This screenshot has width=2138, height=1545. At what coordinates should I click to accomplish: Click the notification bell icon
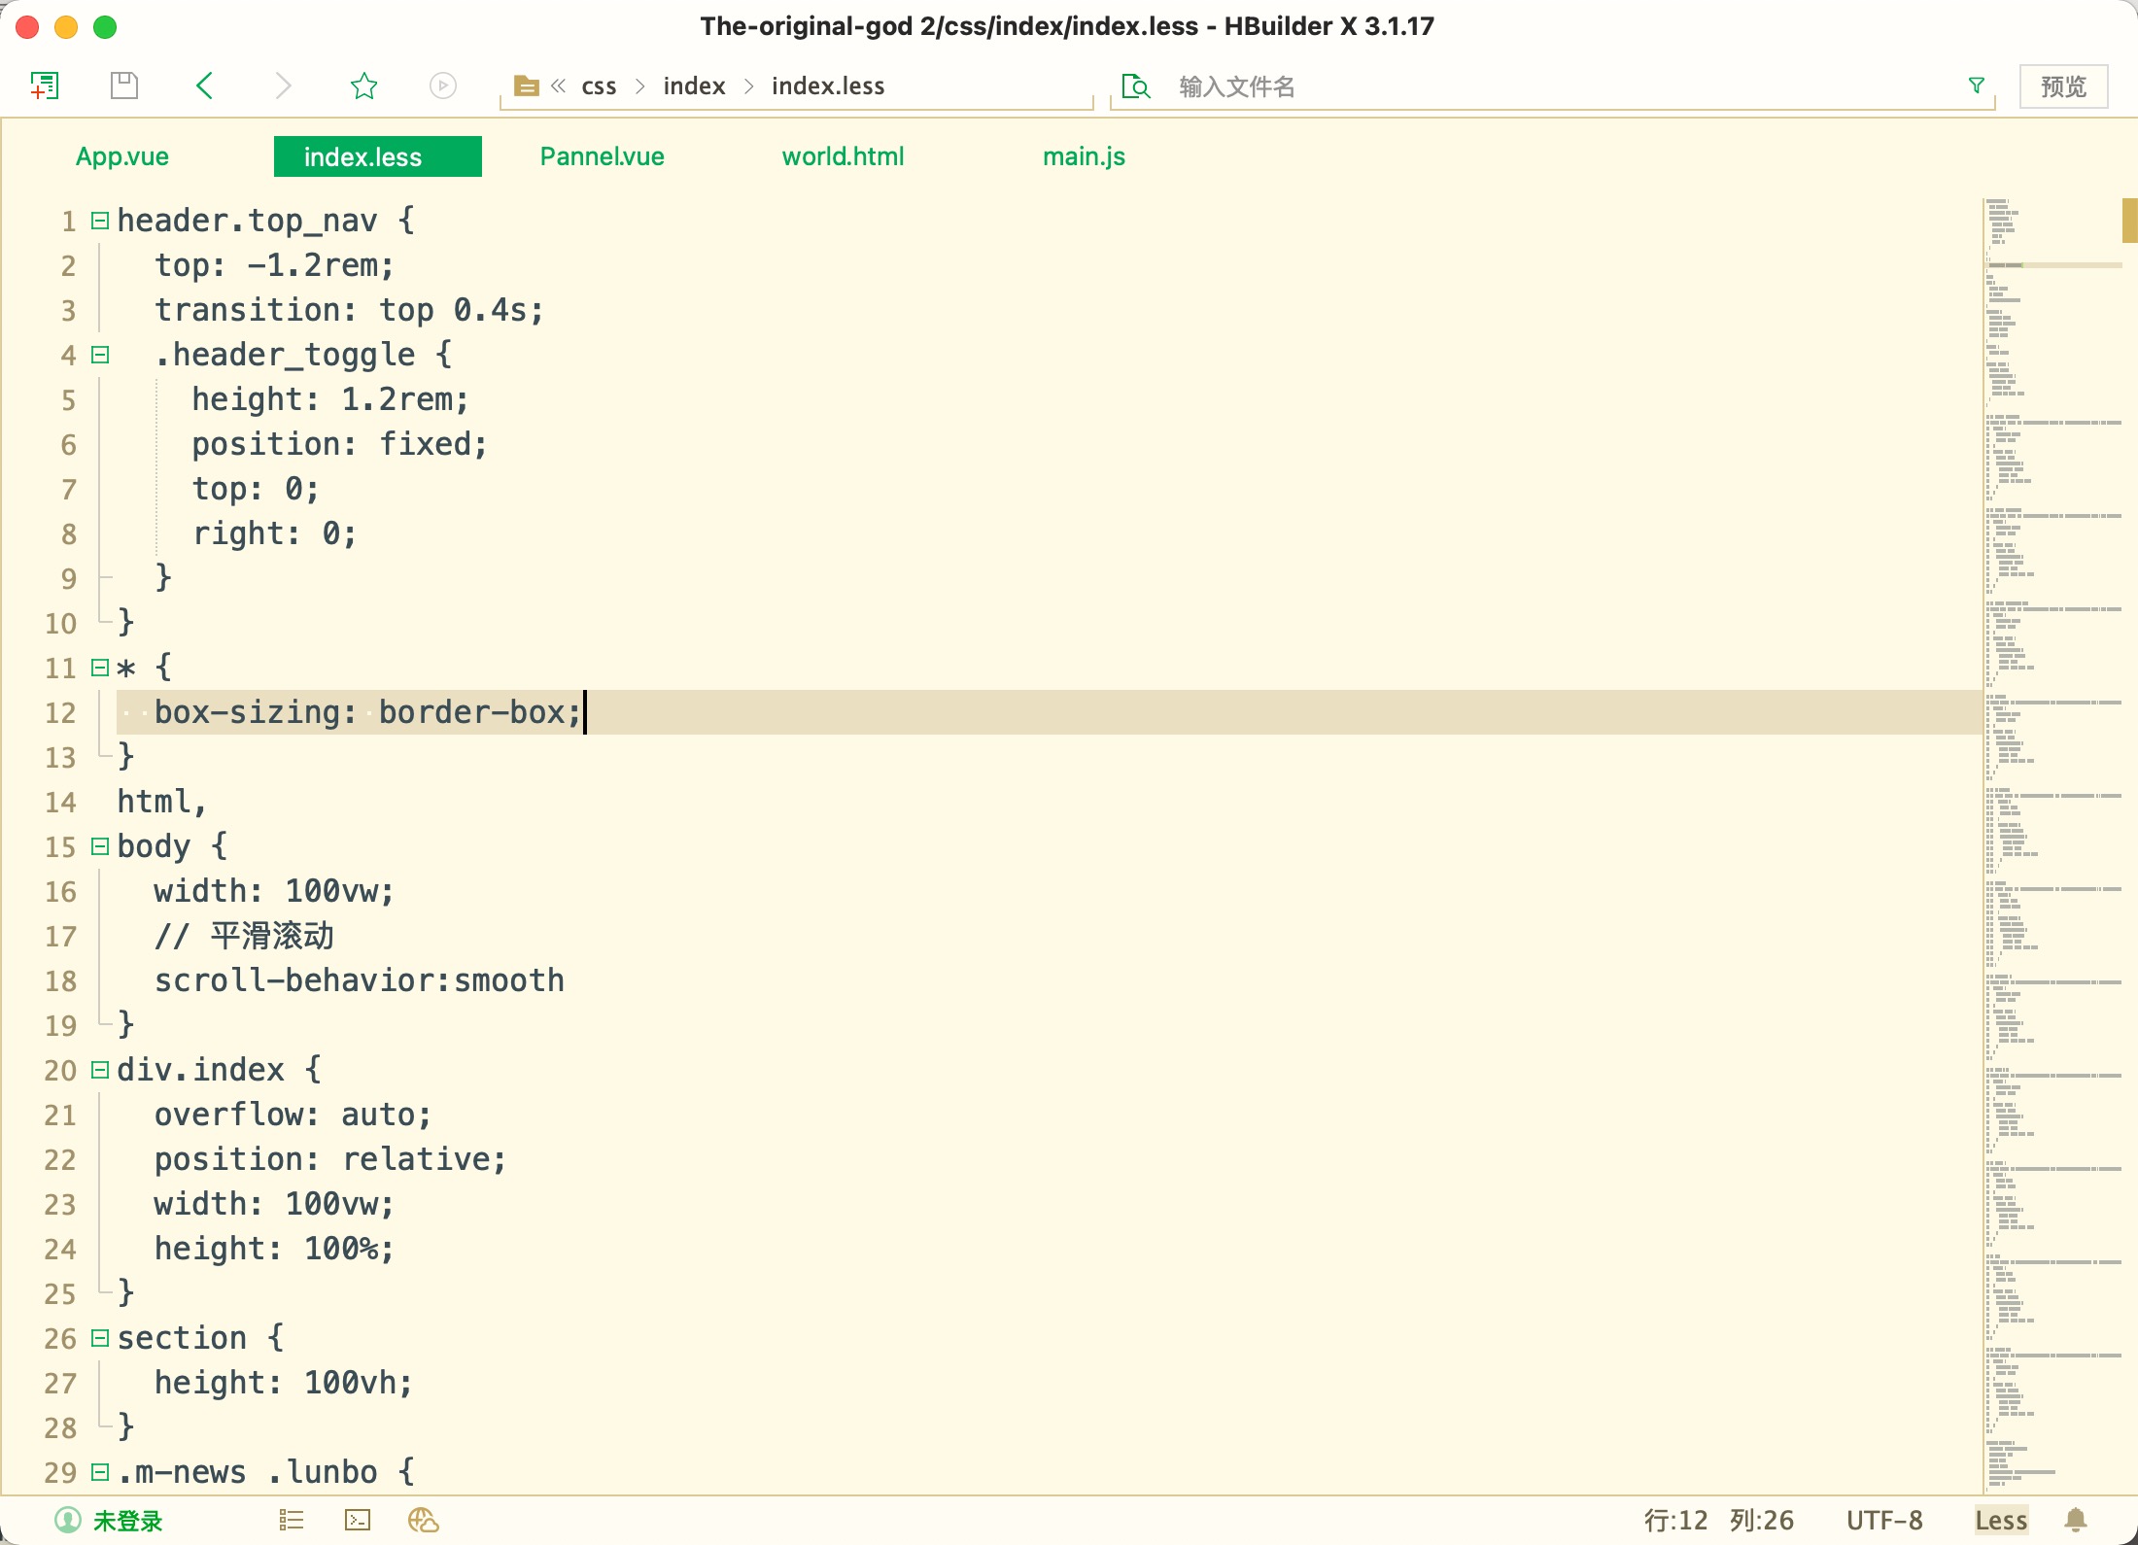point(2076,1520)
